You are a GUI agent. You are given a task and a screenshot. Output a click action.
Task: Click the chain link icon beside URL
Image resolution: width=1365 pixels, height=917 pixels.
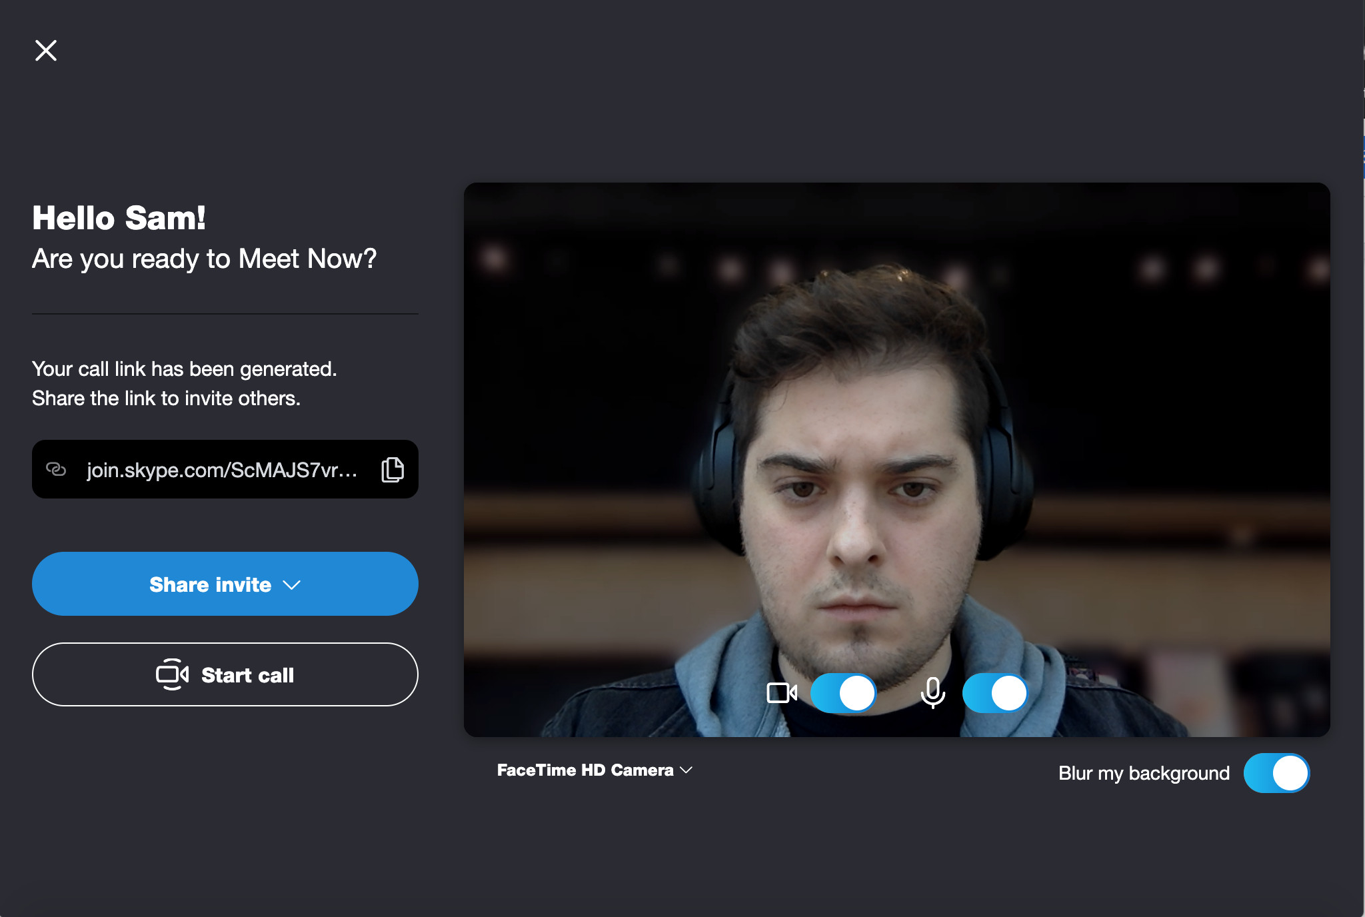click(56, 470)
